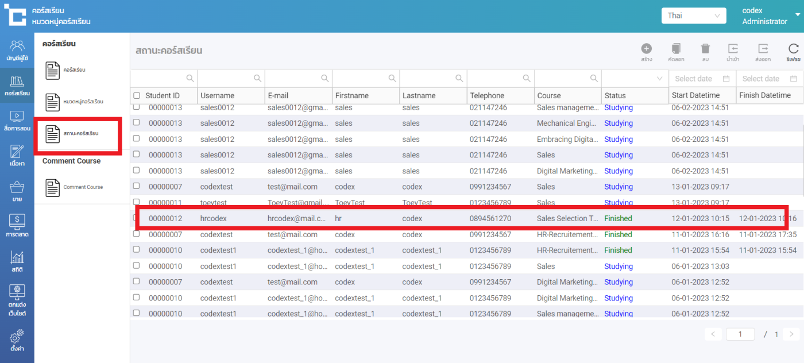This screenshot has height=363, width=804.
Task: Open the หมวดหมู่คอร์สเรียน course category menu item
Action: coord(78,102)
